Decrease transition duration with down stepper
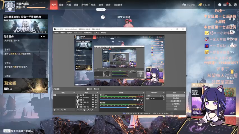This screenshot has height=134, width=239. [x=164, y=99]
